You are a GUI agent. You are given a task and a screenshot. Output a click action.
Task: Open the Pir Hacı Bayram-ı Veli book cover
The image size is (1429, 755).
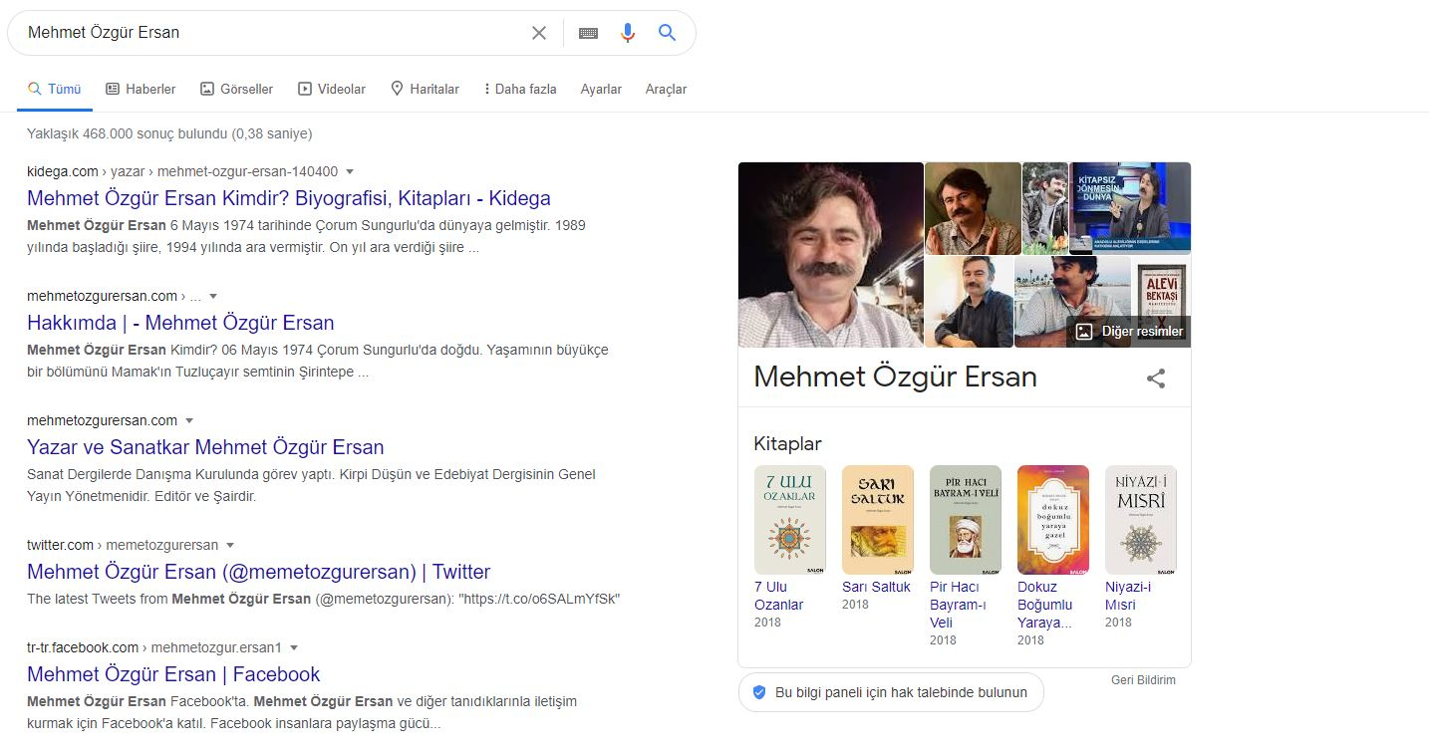coord(966,520)
